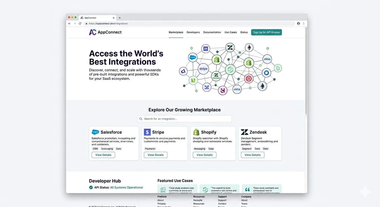Click the AppConnect logo in the header
The image size is (380, 207).
point(105,32)
